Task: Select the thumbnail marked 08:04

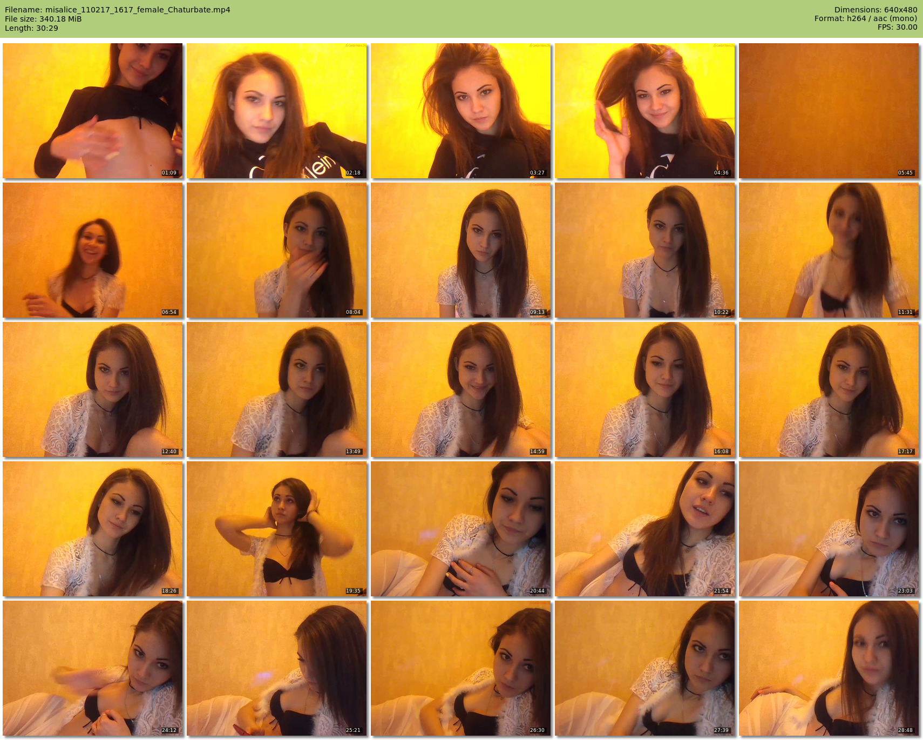Action: pyautogui.click(x=277, y=250)
